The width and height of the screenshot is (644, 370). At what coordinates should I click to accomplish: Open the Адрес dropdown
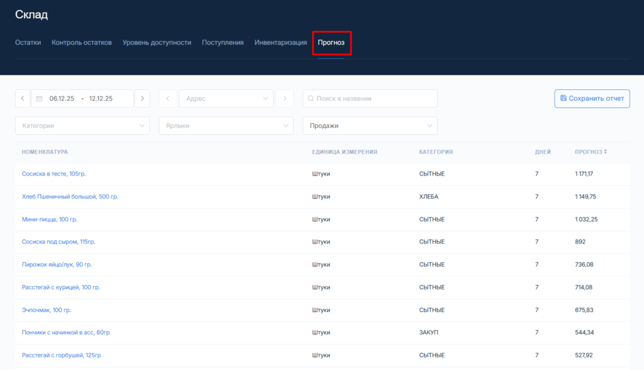(226, 98)
